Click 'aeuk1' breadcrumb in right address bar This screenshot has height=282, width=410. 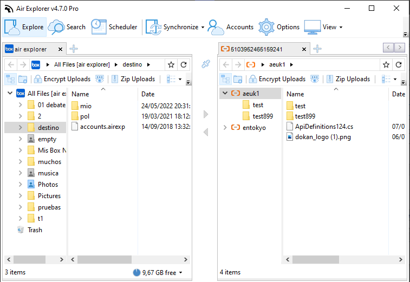[277, 64]
